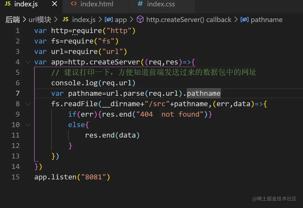Click app.listen on line 15

pyautogui.click(x=55, y=177)
